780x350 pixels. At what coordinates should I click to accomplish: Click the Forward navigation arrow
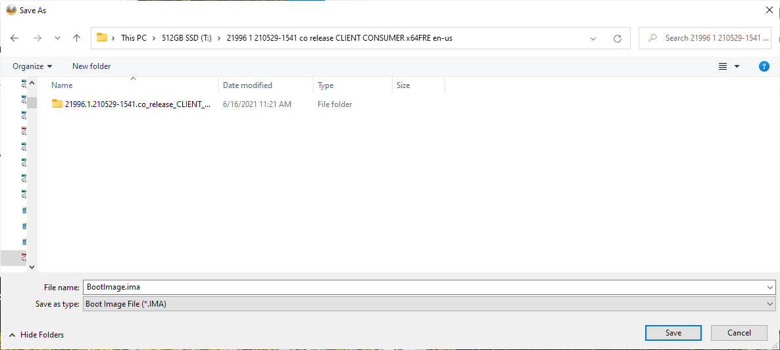click(37, 38)
